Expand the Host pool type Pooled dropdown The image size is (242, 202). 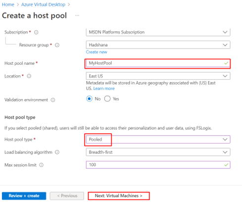pyautogui.click(x=158, y=140)
